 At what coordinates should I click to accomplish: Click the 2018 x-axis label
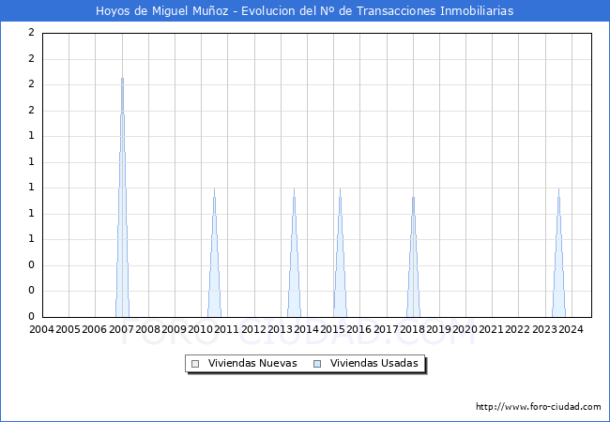[x=412, y=329]
